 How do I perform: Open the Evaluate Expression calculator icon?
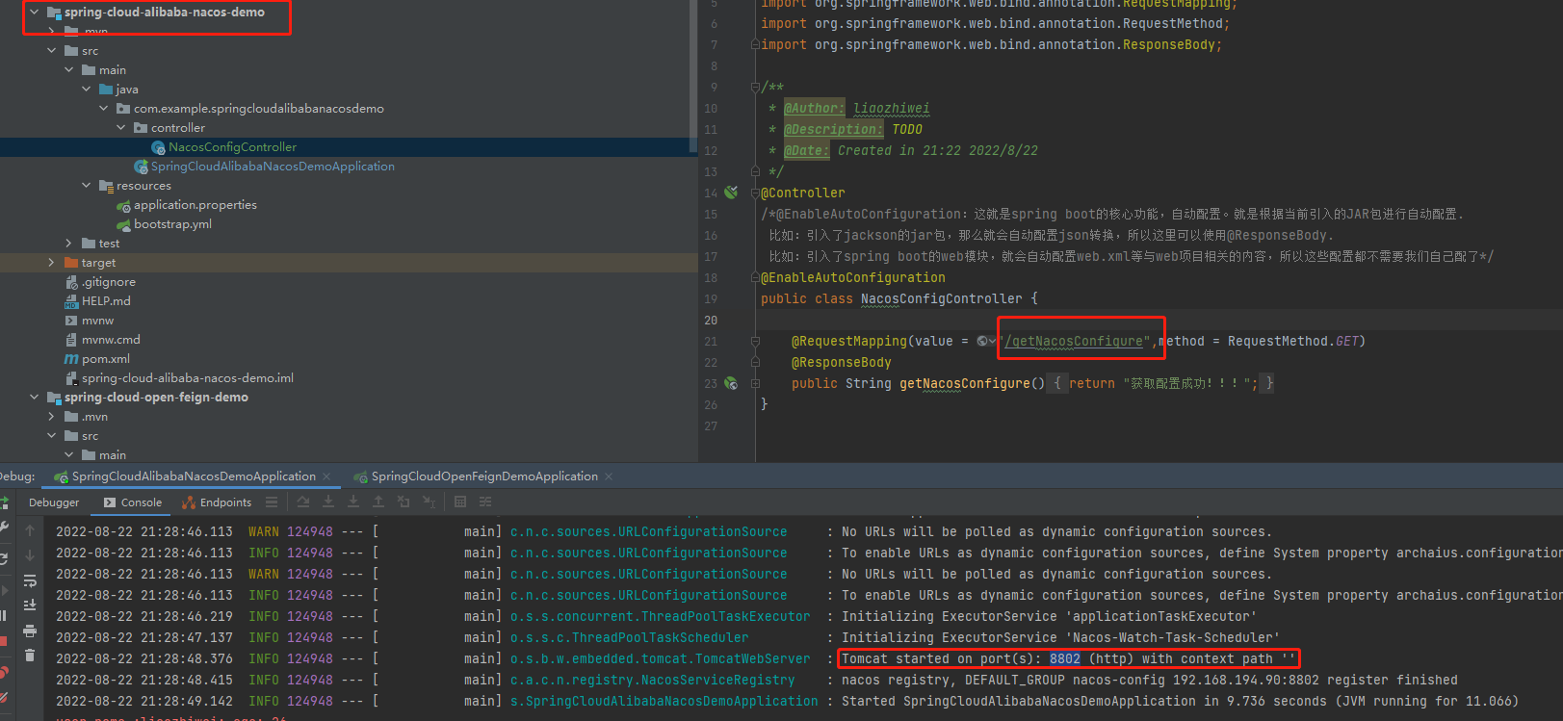pos(460,502)
